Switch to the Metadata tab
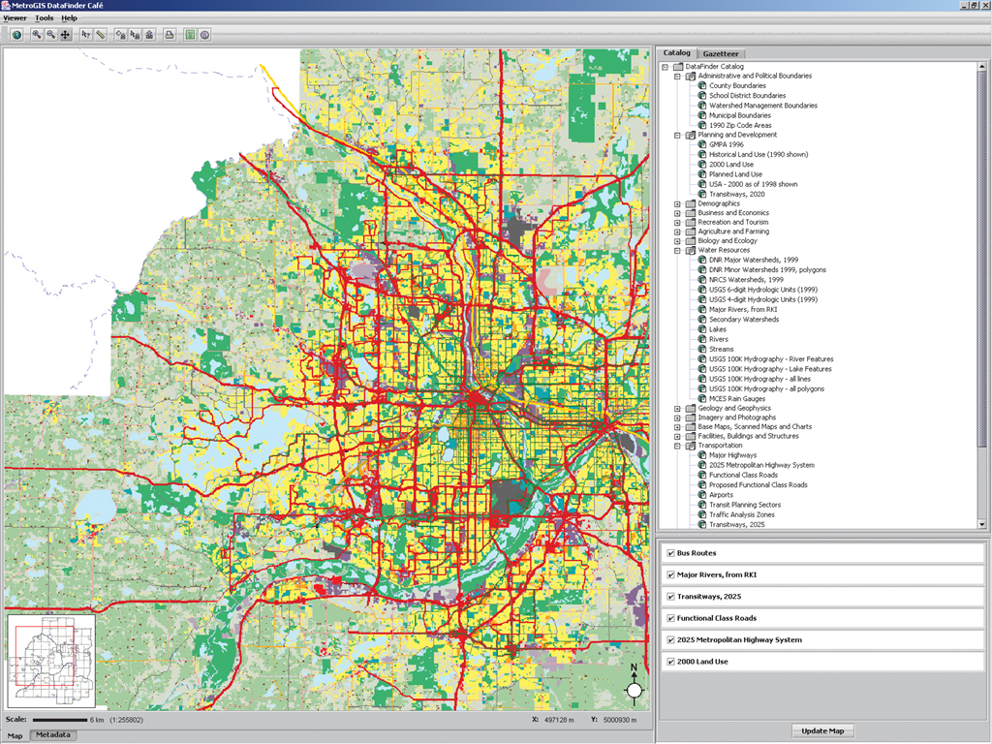Screen dimensions: 992x744 pyautogui.click(x=53, y=735)
